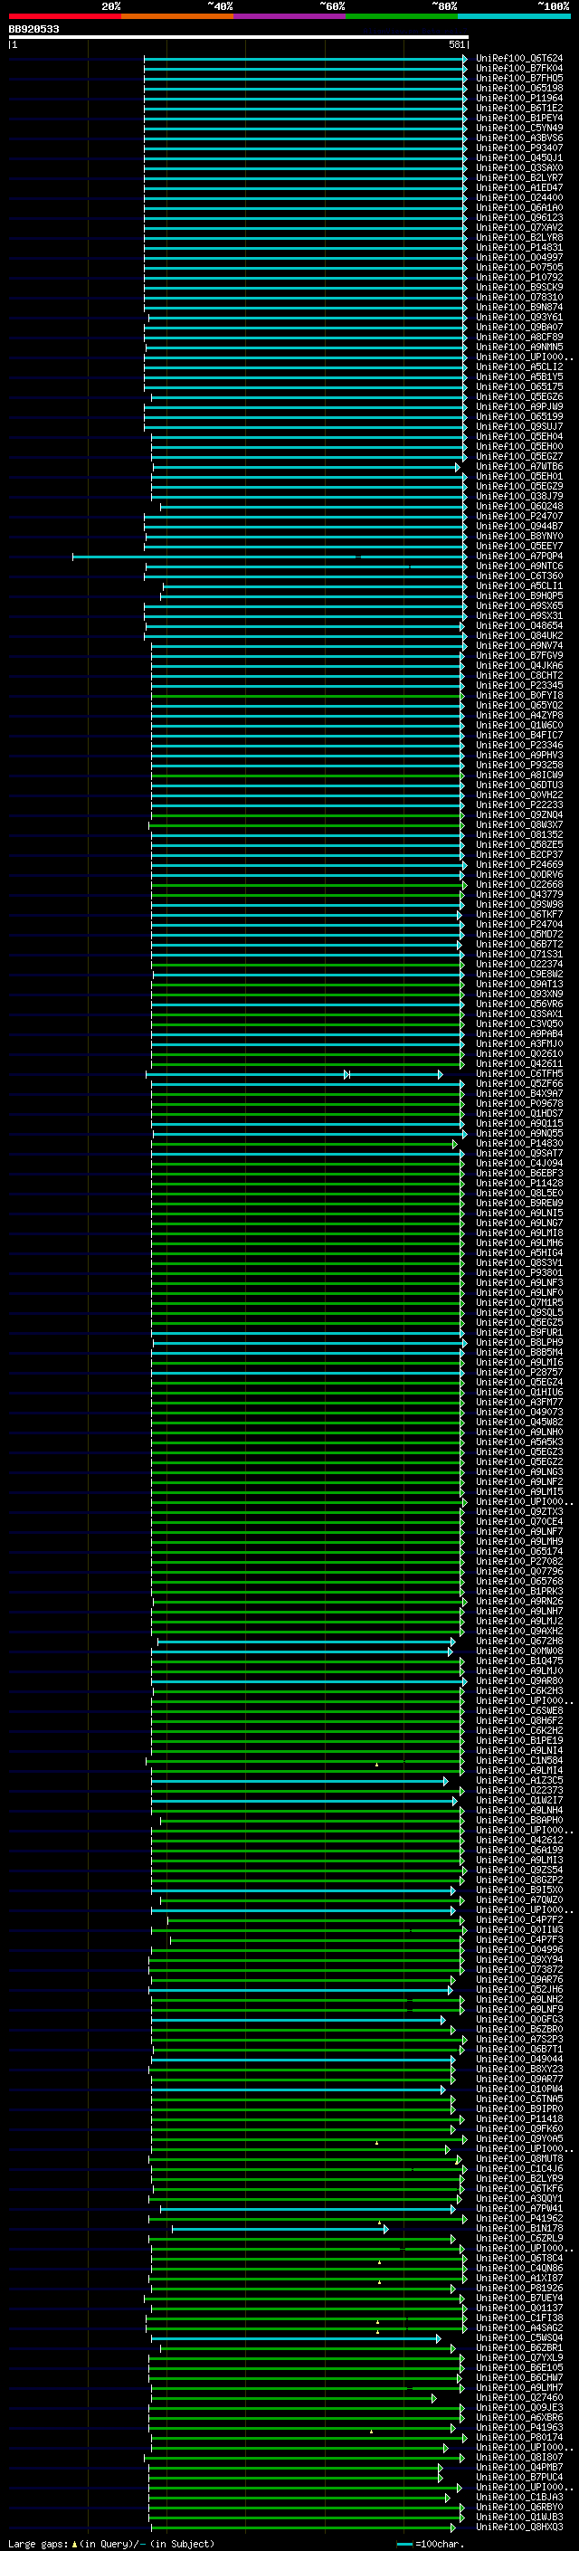Open hit UniRef100_Q1HDS7

518,1113
